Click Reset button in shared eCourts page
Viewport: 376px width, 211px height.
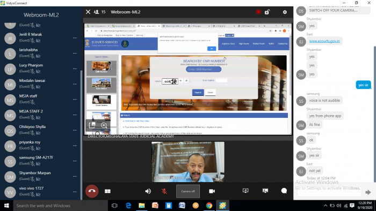pos(211,93)
